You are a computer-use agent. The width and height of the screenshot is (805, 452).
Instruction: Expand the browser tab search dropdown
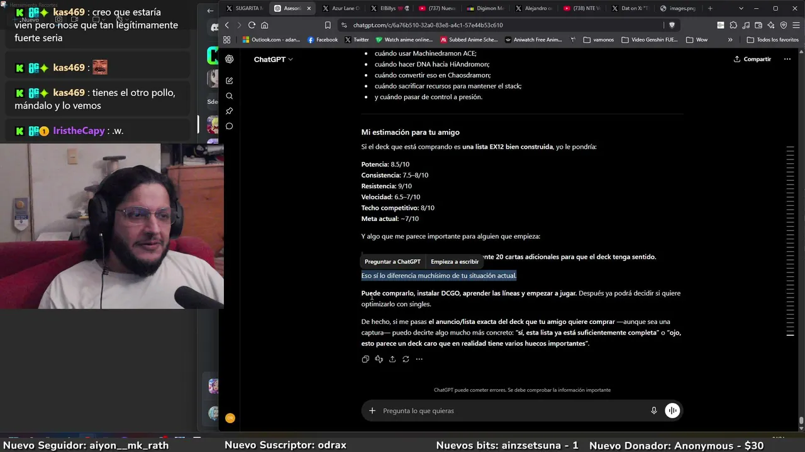741,8
